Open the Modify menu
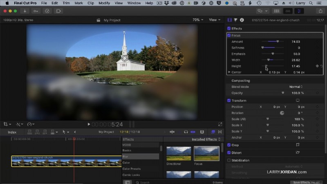The width and height of the screenshot is (327, 184). tap(104, 3)
